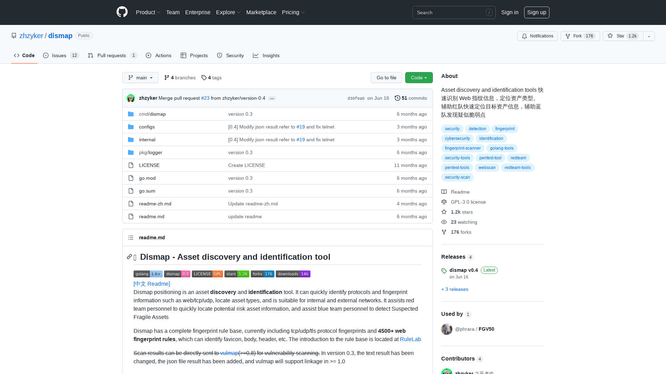The width and height of the screenshot is (666, 374).
Task: View the 4 branches link
Action: click(x=180, y=78)
